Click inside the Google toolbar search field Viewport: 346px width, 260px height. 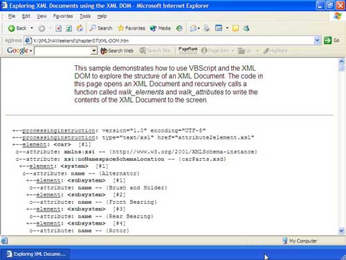(x=63, y=51)
